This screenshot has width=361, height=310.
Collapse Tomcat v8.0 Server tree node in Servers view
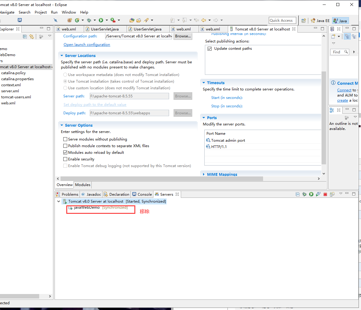click(x=59, y=201)
